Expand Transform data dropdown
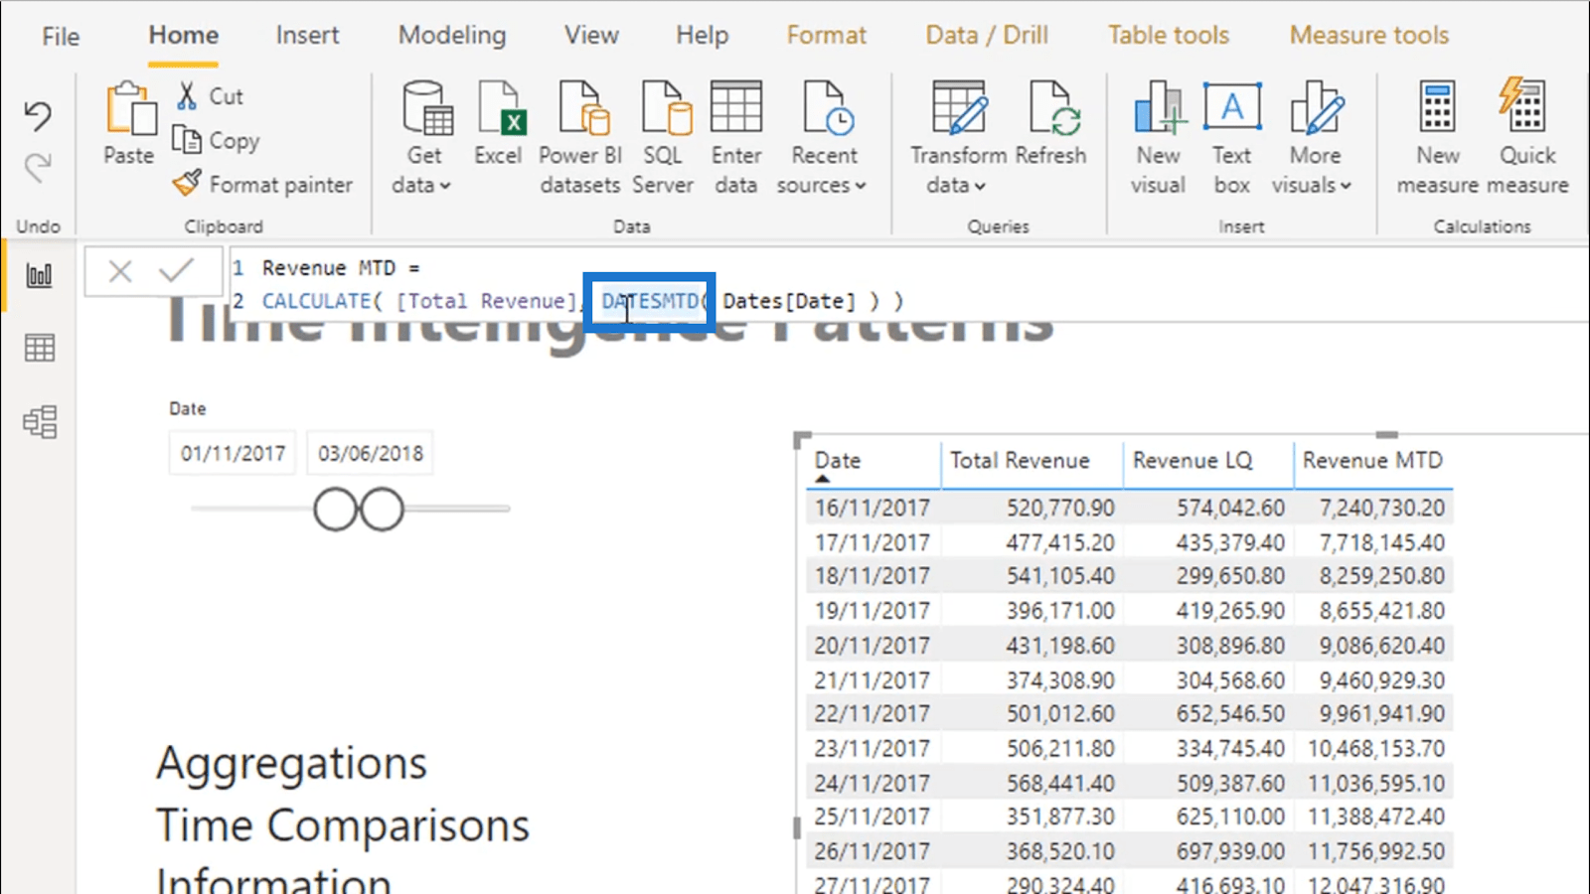The height and width of the screenshot is (894, 1590). click(x=956, y=186)
